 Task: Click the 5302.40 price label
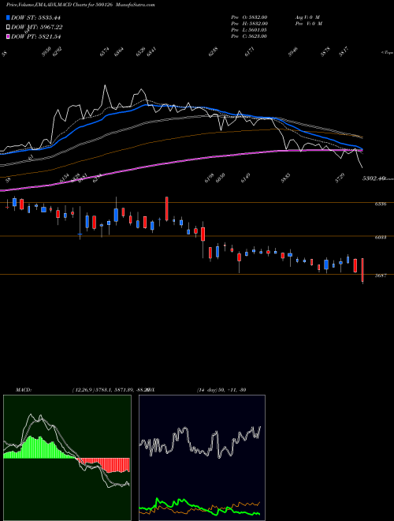373,178
